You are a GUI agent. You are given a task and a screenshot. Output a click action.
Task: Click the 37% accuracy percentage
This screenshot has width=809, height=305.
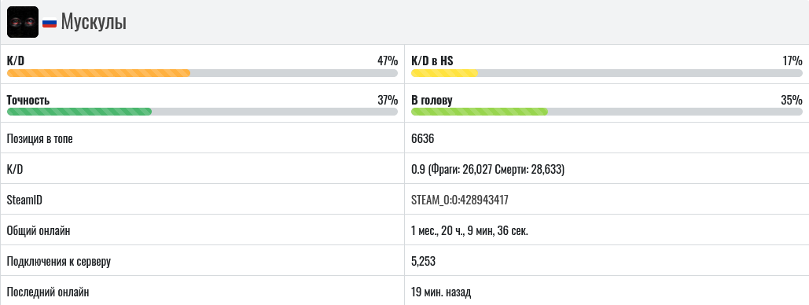tap(388, 100)
